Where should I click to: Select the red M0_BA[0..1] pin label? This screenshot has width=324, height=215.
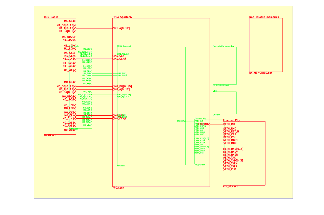pyautogui.click(x=66, y=92)
